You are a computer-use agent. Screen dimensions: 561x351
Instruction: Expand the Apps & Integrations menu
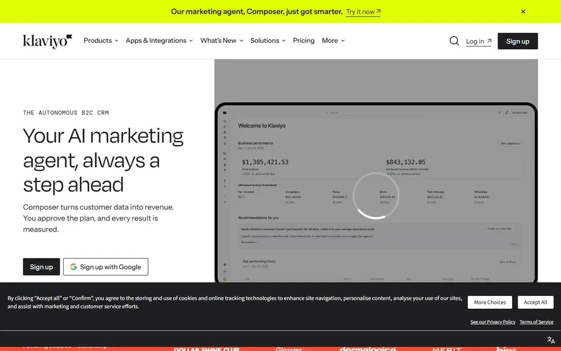pos(159,40)
